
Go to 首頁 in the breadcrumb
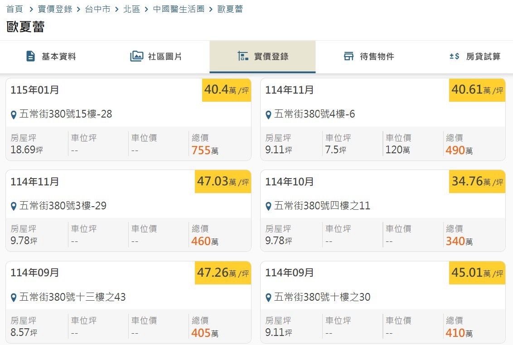coord(15,9)
